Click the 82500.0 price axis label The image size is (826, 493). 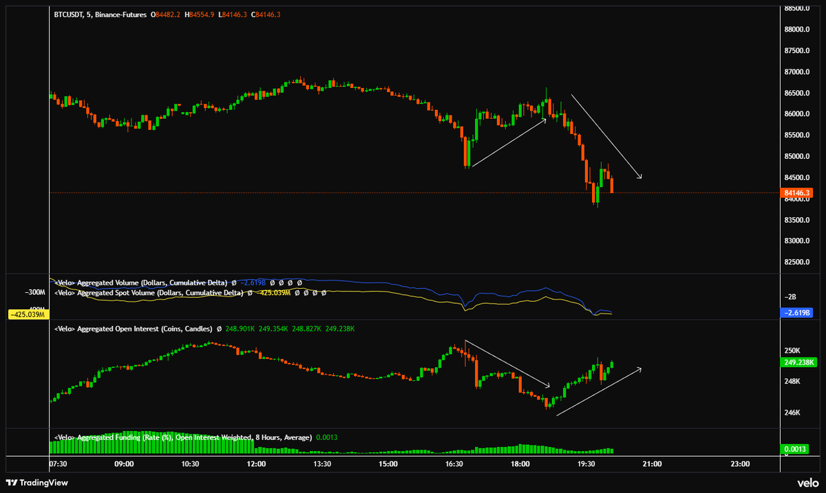(797, 262)
